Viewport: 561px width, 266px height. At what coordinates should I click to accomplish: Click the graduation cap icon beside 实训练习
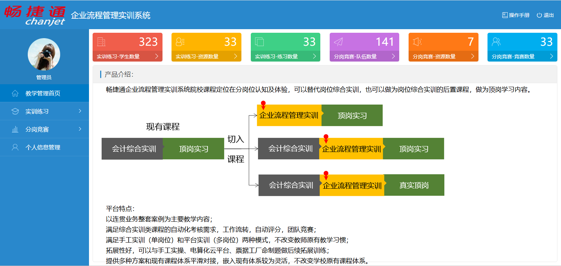click(x=15, y=111)
